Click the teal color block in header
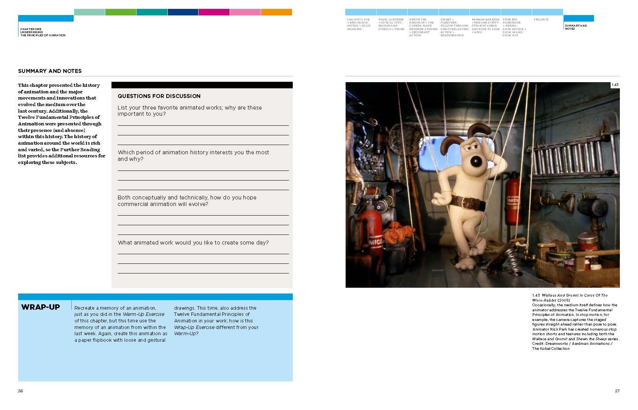The height and width of the screenshot is (410, 638). tap(152, 12)
